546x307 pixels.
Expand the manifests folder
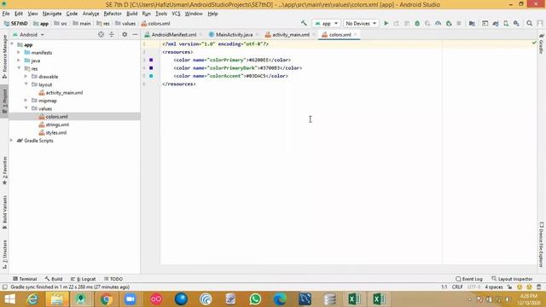[19, 52]
